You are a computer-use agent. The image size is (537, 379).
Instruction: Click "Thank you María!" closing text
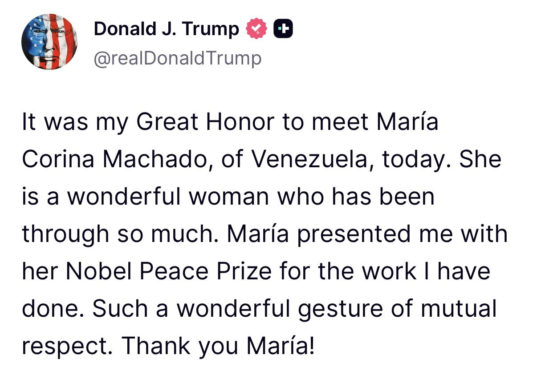point(218,345)
